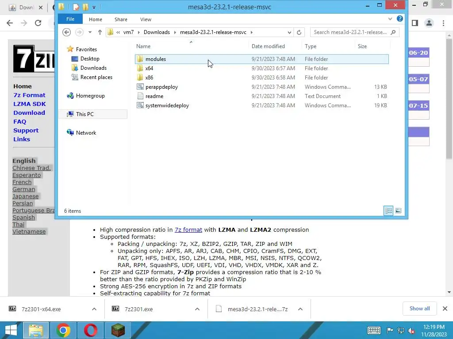Click the New folder quick access icon
453x339 pixels.
click(x=85, y=7)
